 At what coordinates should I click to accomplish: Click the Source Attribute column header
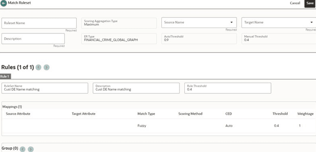(18, 114)
